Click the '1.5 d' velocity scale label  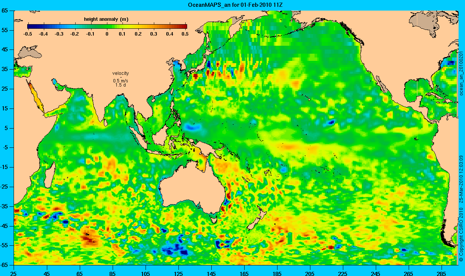click(121, 85)
